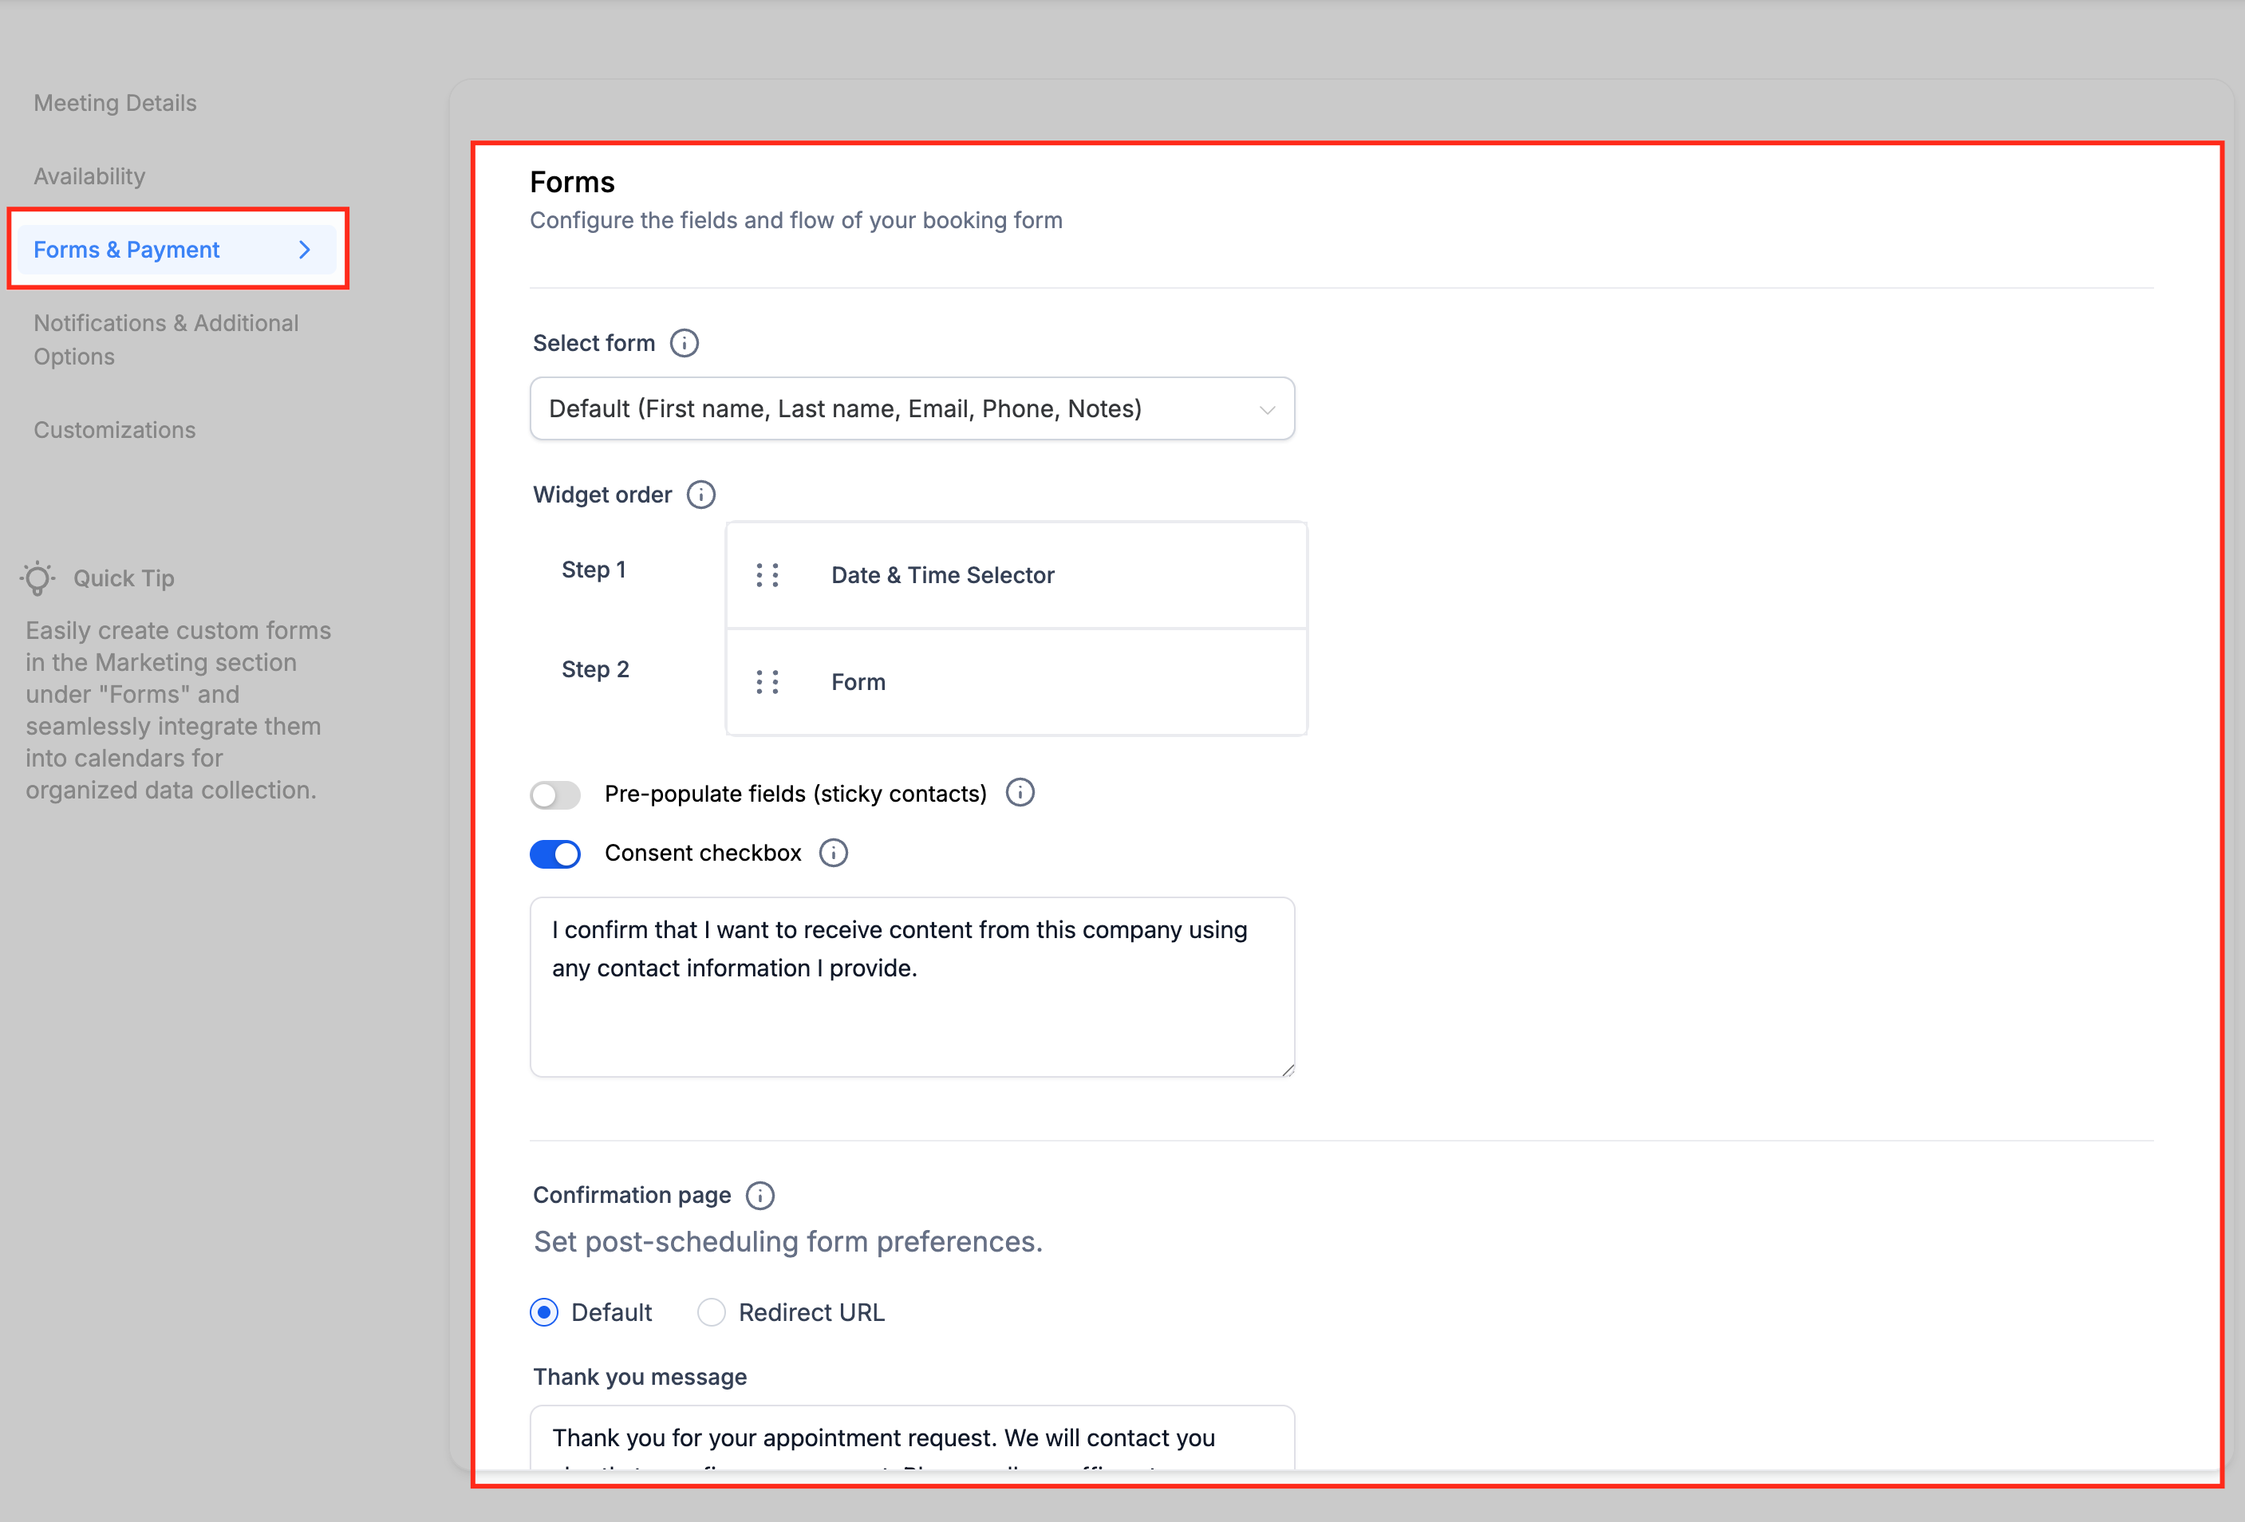Click the Pre-populate fields info icon
The width and height of the screenshot is (2245, 1522).
coord(1020,793)
